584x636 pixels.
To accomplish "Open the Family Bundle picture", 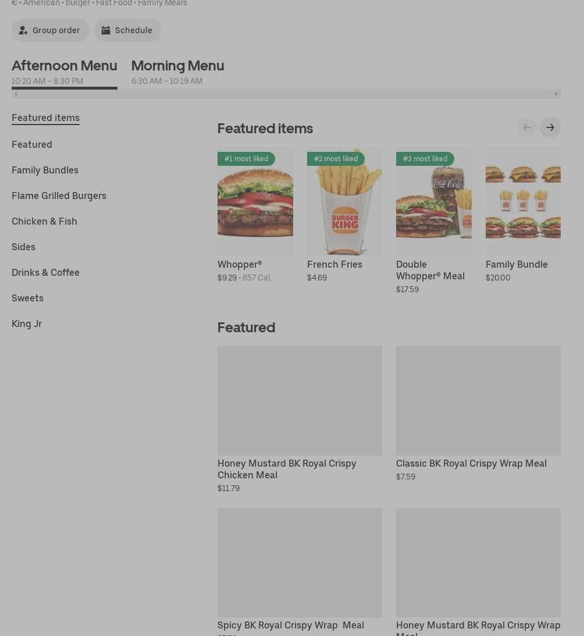I will point(523,201).
